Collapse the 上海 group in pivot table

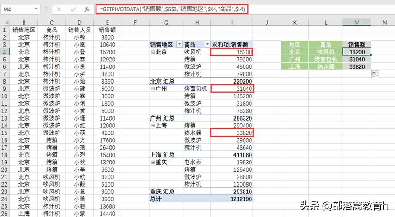coord(153,126)
